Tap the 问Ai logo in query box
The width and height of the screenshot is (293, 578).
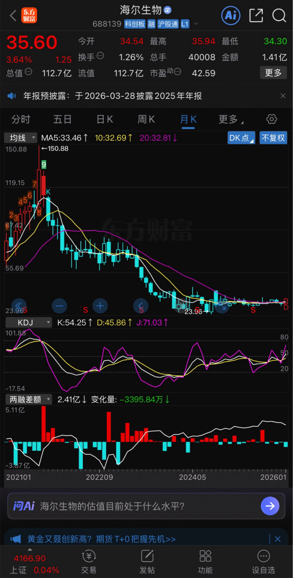24,506
